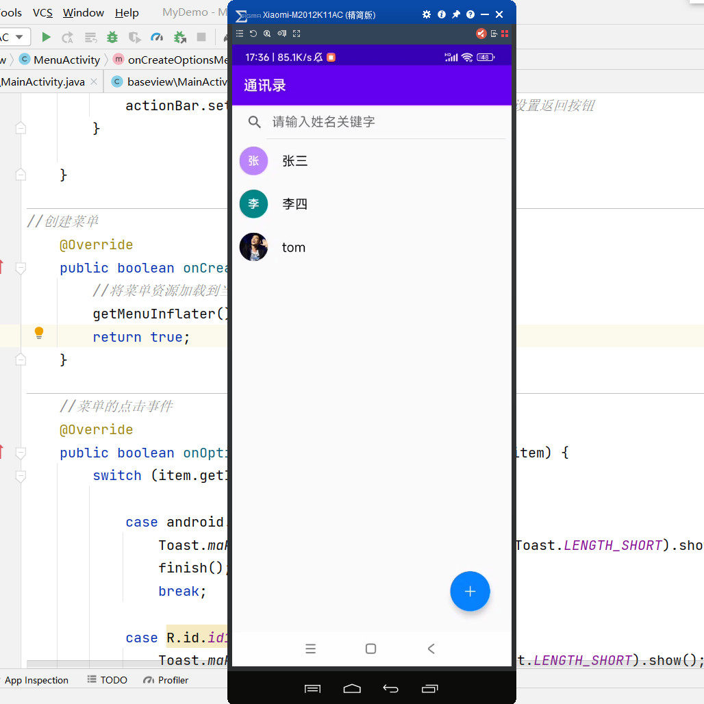The width and height of the screenshot is (704, 704).
Task: Switch to the Profiler tab
Action: coord(165,680)
